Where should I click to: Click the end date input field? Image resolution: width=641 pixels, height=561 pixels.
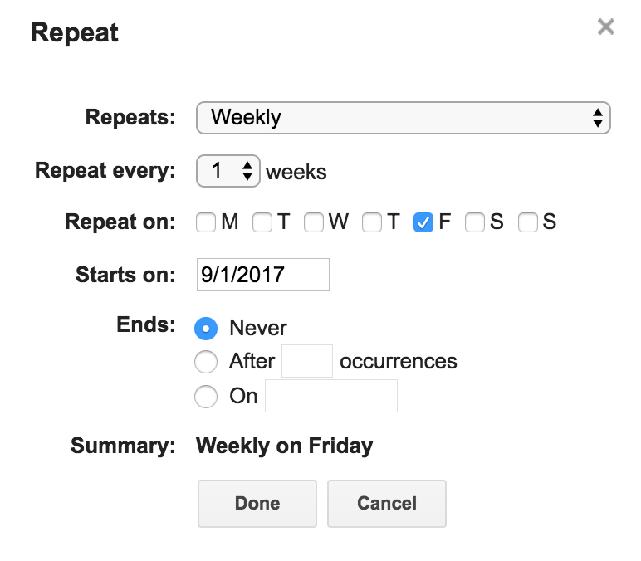click(330, 397)
